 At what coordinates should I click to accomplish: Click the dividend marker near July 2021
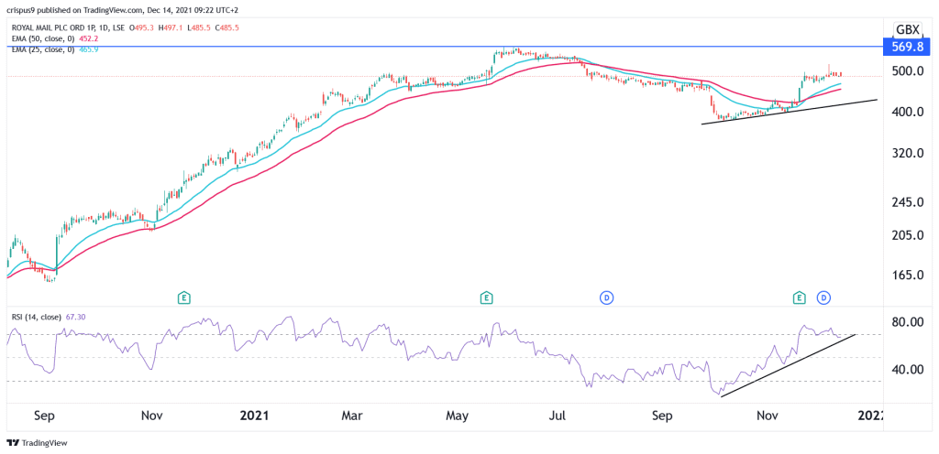607,297
